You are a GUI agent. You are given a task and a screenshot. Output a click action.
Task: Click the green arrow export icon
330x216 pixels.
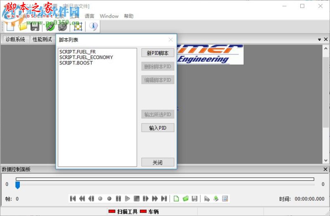click(x=216, y=199)
